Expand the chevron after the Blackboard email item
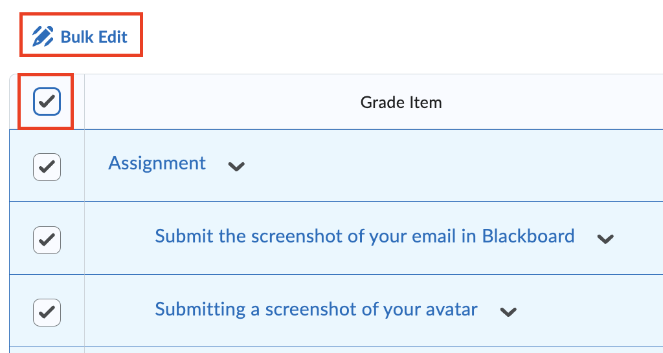663x353 pixels. (x=605, y=239)
